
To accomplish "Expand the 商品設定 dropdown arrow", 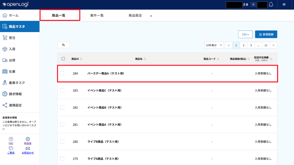I will pyautogui.click(x=151, y=16).
